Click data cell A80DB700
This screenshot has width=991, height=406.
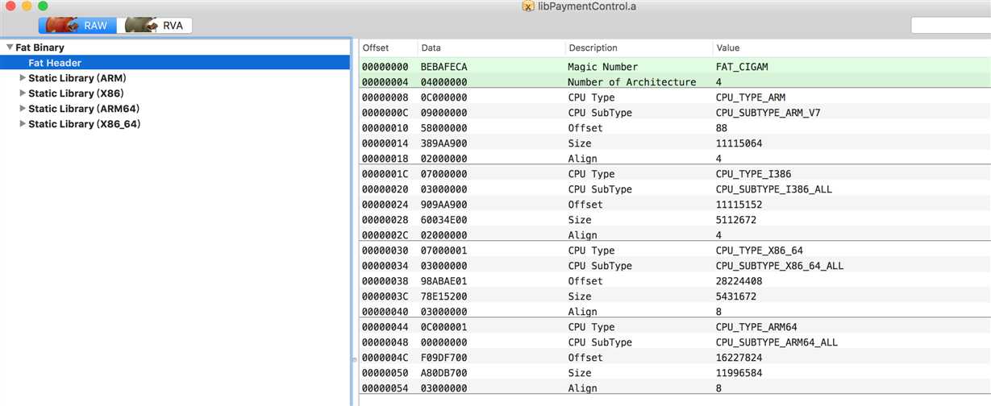pyautogui.click(x=443, y=373)
